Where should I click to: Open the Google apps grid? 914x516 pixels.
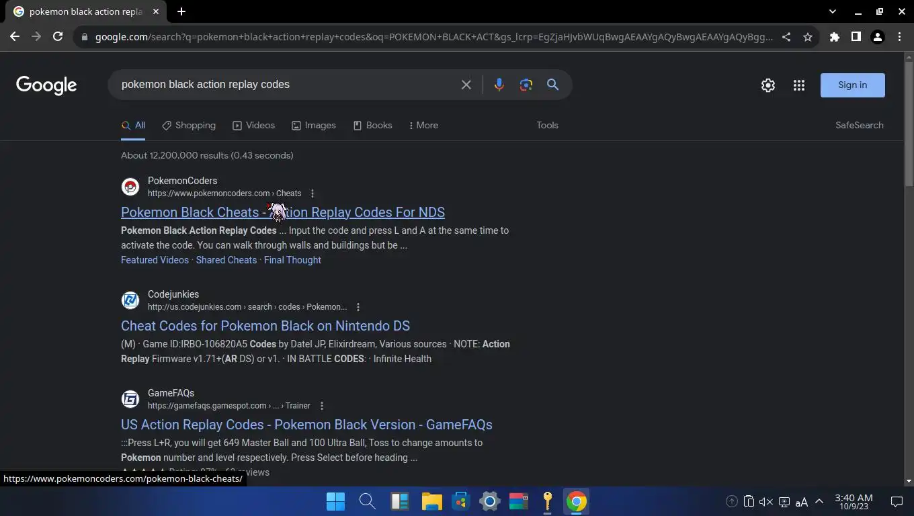click(x=798, y=85)
